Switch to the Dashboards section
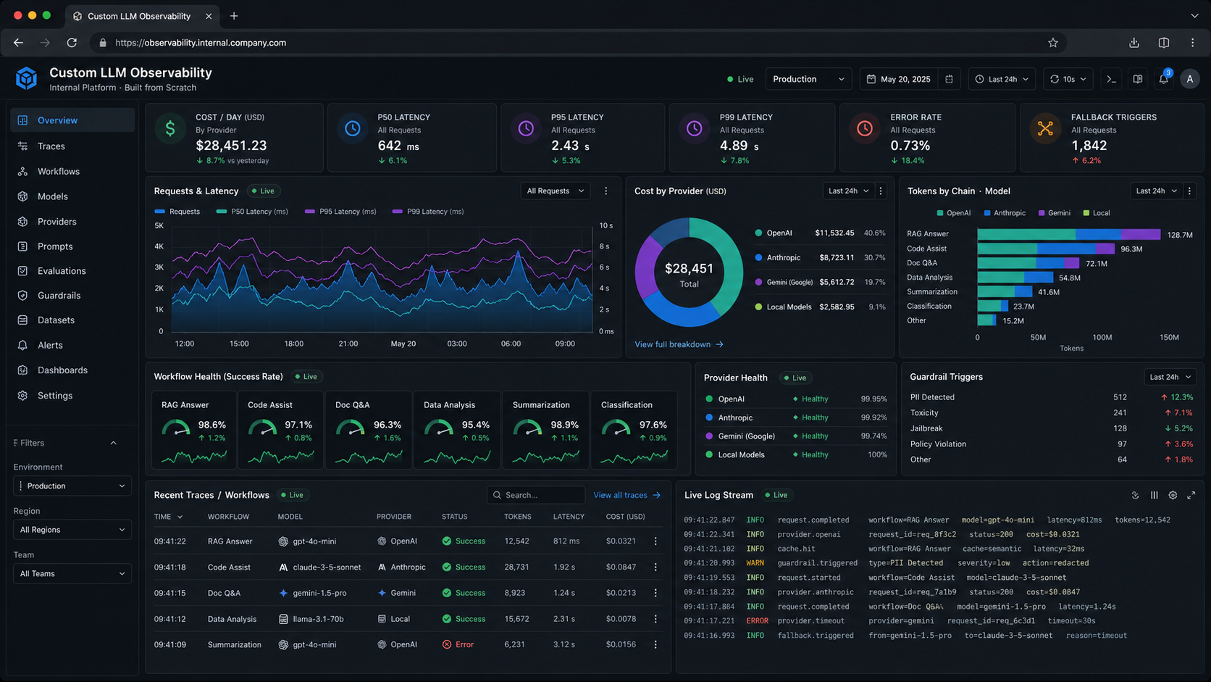 pos(62,370)
